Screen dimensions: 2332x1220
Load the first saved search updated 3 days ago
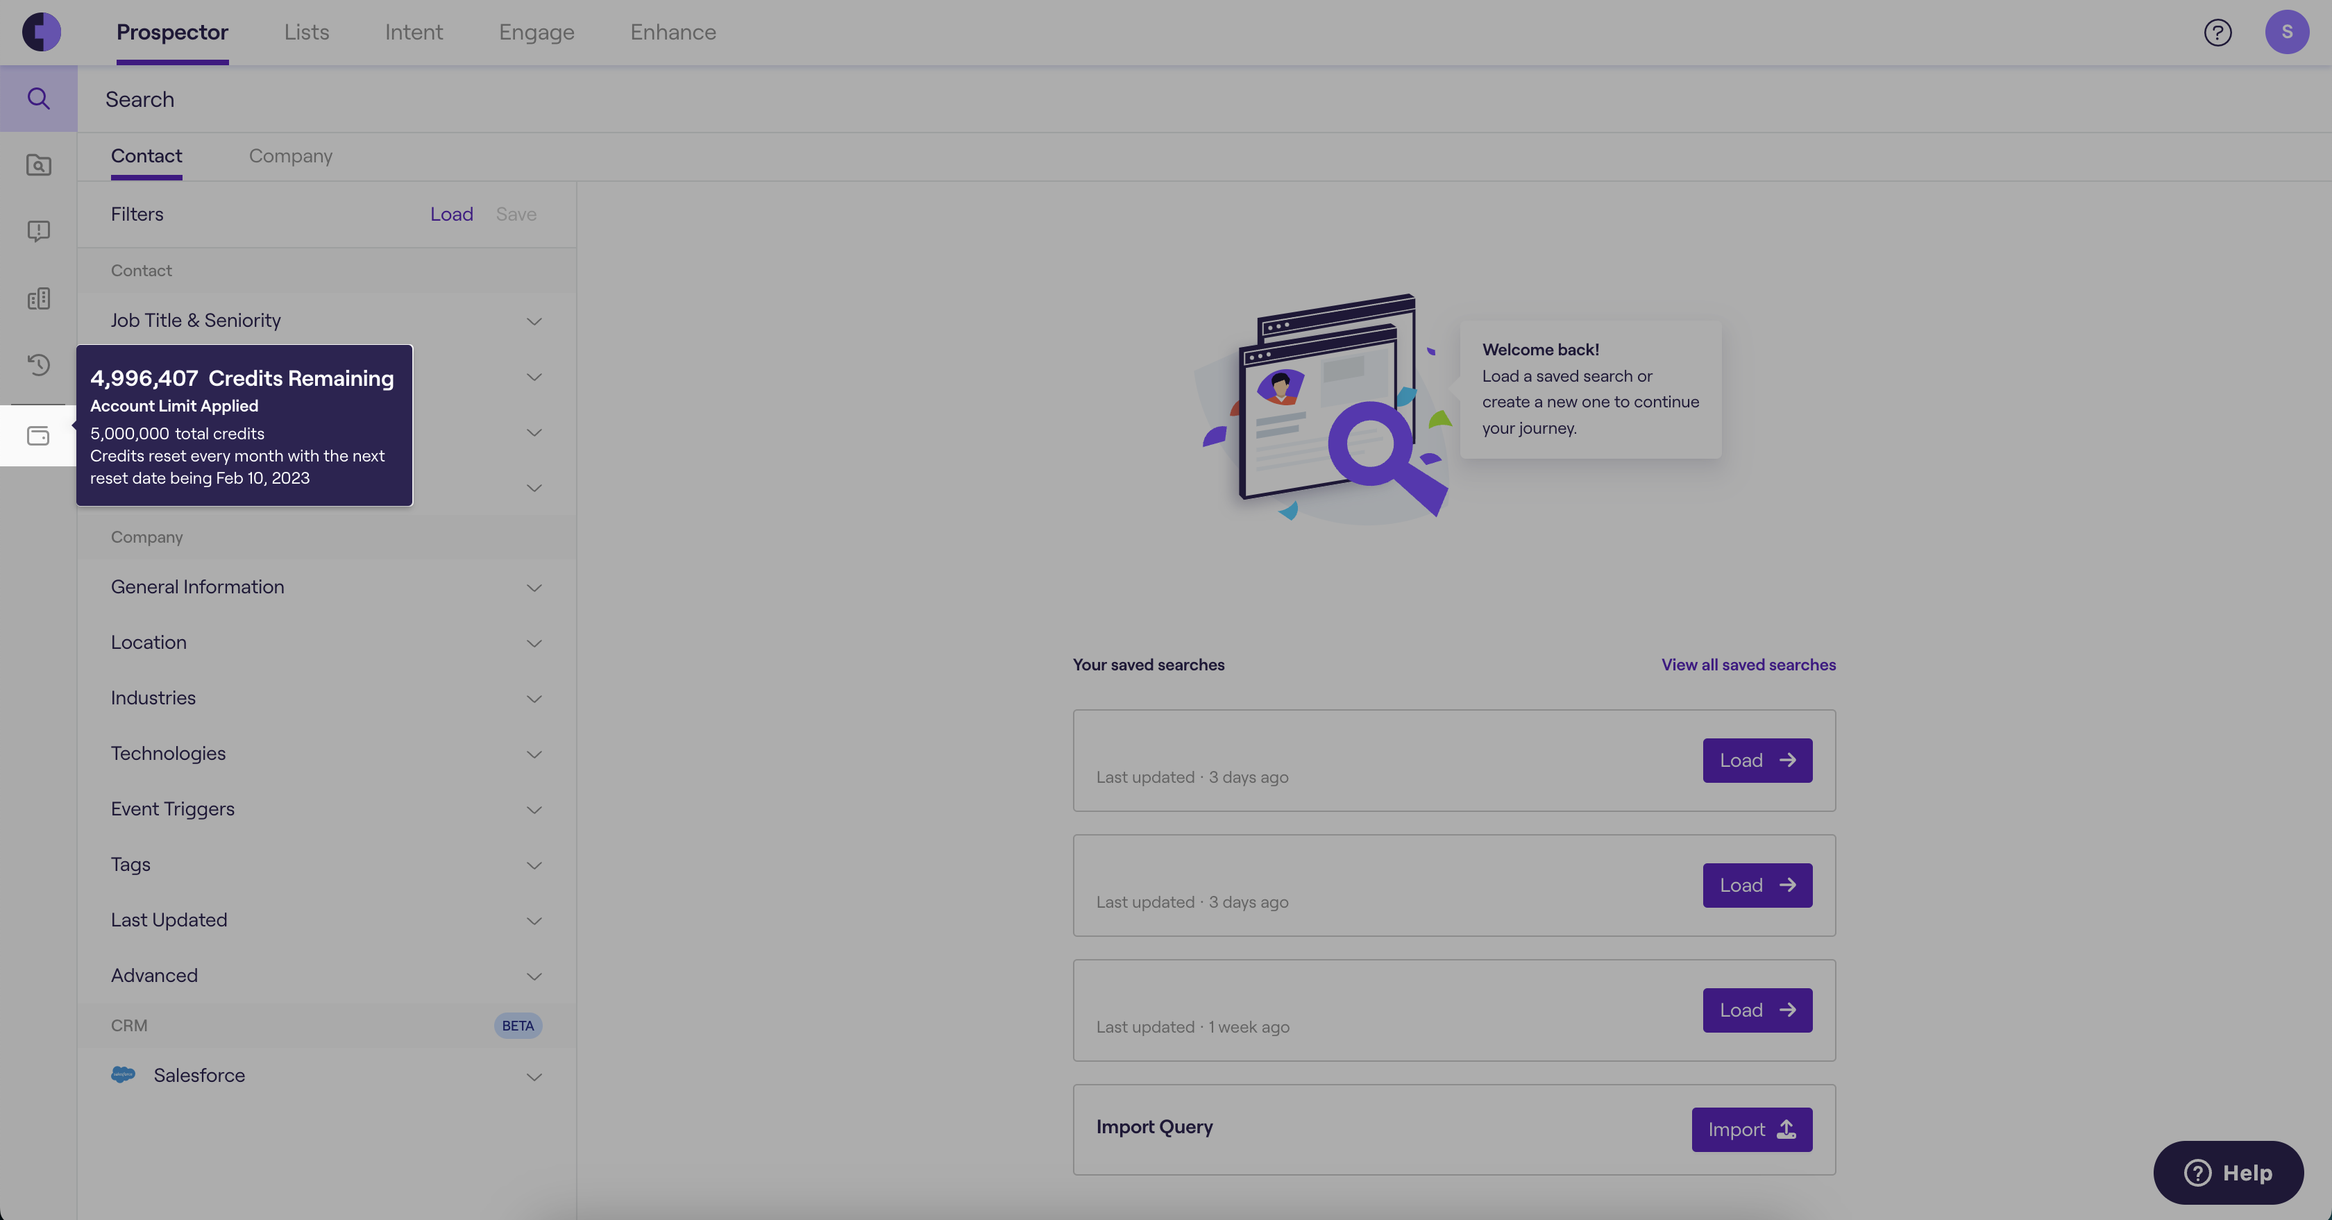(1757, 760)
